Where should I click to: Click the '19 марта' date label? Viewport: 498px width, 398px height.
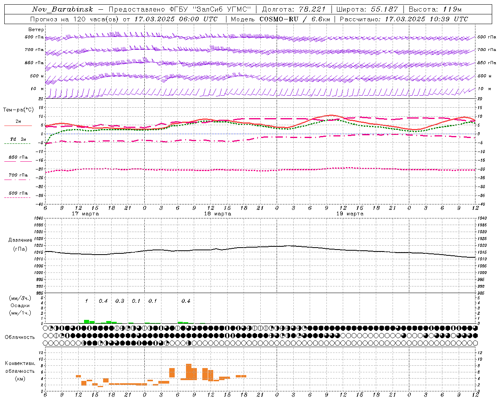tap(350, 214)
